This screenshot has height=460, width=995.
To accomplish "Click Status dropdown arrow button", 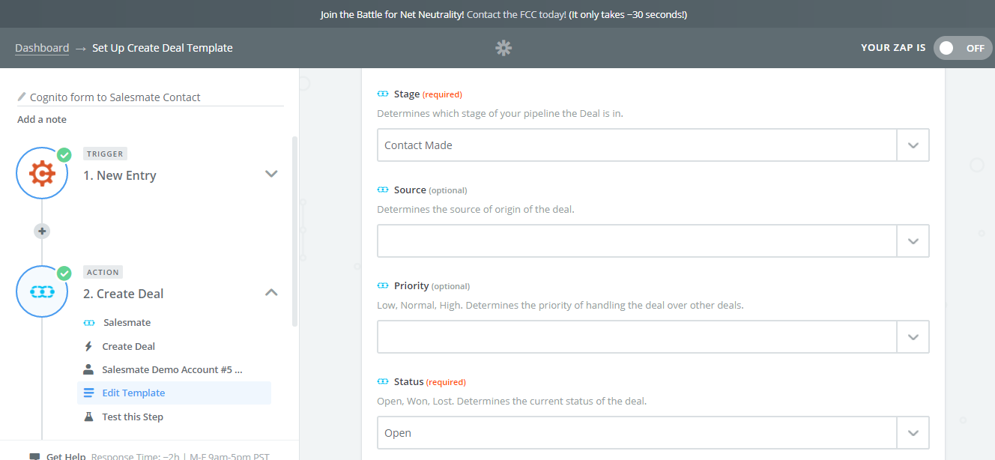I will point(913,433).
